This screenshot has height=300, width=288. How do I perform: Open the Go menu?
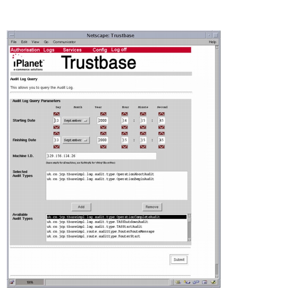click(46, 42)
